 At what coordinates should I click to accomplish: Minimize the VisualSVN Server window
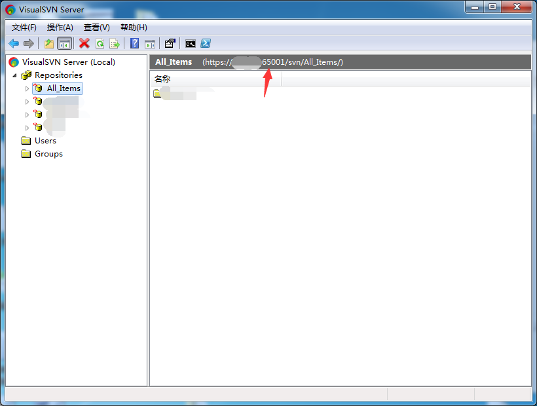(475, 7)
